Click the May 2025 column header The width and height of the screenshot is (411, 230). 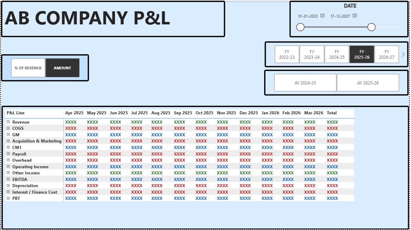pyautogui.click(x=96, y=113)
